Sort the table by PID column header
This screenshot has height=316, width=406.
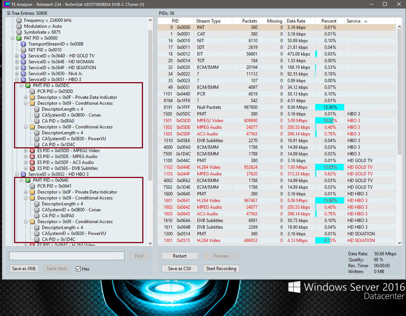click(176, 21)
